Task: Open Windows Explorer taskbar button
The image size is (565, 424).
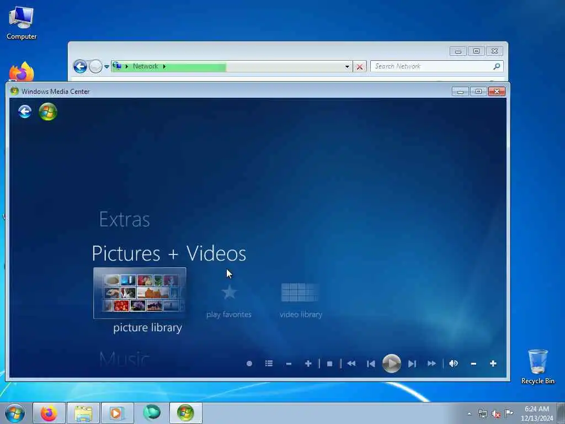Action: [x=83, y=413]
